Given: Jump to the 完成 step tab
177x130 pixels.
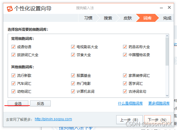Looking at the screenshot, I should pyautogui.click(x=167, y=18).
